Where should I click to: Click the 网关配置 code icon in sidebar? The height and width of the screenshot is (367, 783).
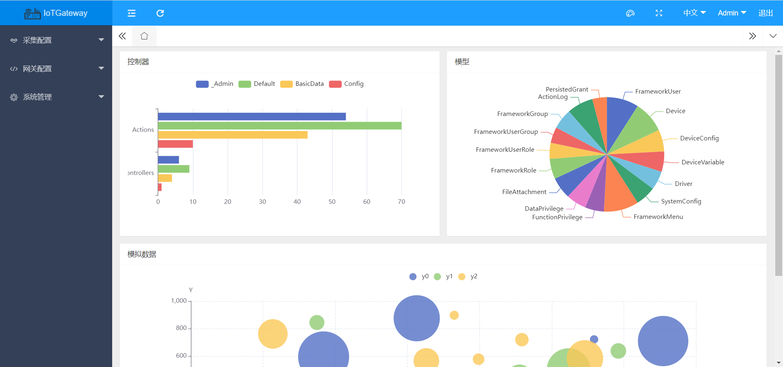[x=14, y=69]
